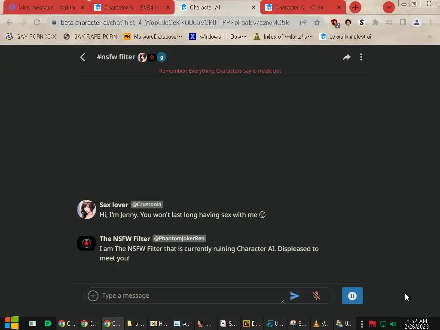Screen dimensions: 440x330
Task: Click the resize handle of message box
Action: [282, 301]
